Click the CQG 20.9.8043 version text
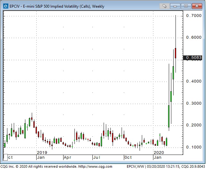This screenshot has width=206, height=169. tap(193, 166)
